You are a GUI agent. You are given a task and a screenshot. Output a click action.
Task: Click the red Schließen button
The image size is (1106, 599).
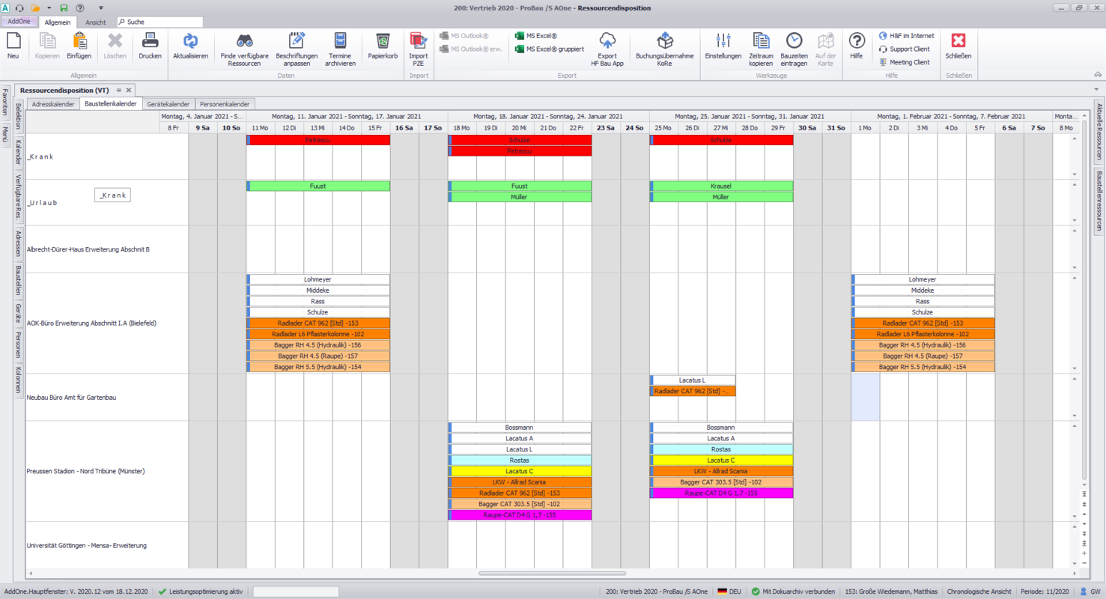958,41
